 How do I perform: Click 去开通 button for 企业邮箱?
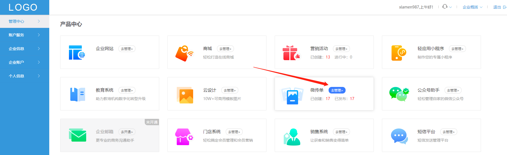[127, 132]
